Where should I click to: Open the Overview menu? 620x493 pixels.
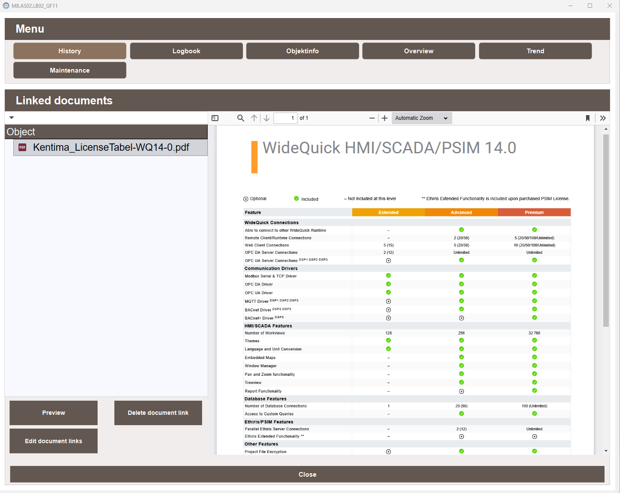point(419,51)
